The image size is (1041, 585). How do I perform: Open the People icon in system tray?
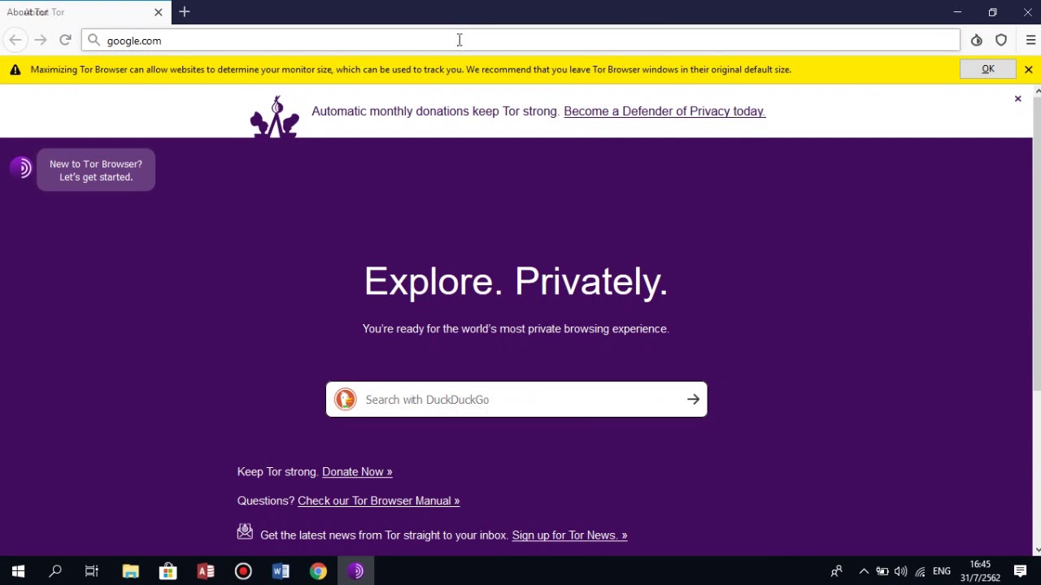tap(836, 571)
